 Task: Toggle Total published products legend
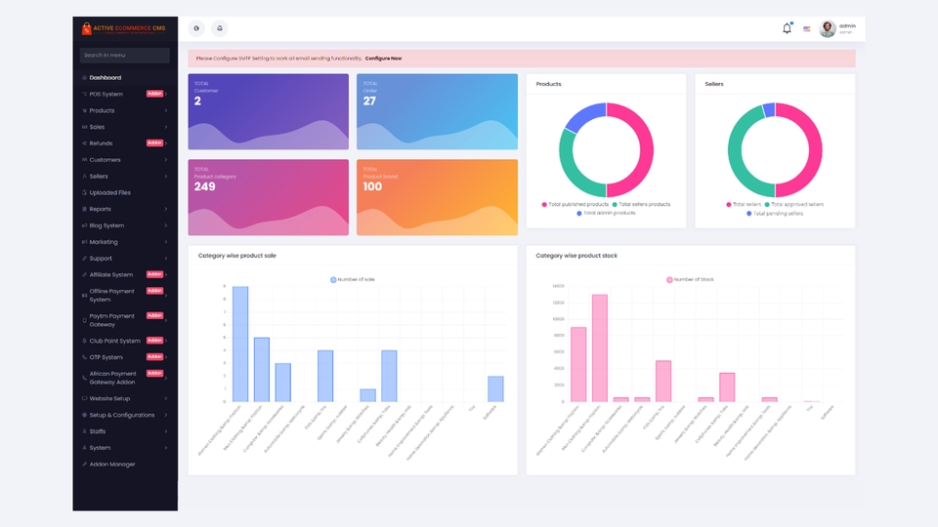pos(576,204)
